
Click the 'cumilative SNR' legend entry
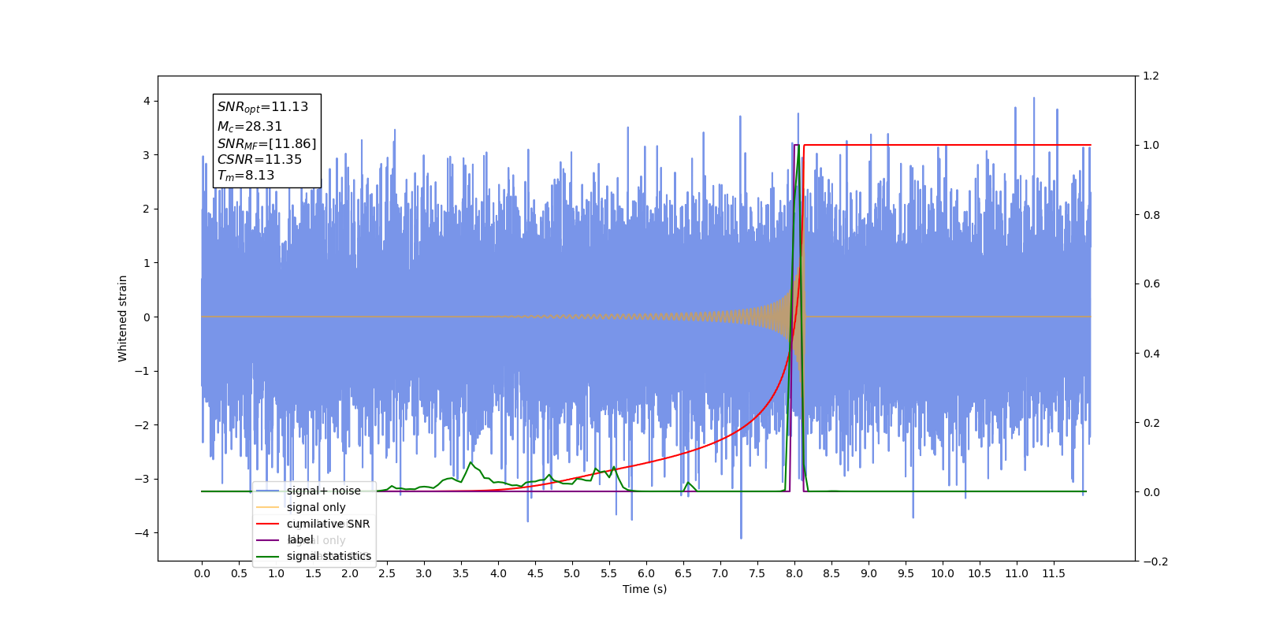[313, 524]
